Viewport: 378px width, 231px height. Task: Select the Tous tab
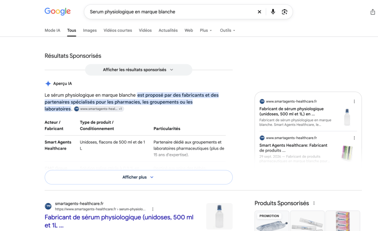coord(72,31)
